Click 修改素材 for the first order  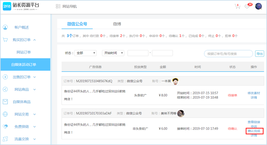254,93
